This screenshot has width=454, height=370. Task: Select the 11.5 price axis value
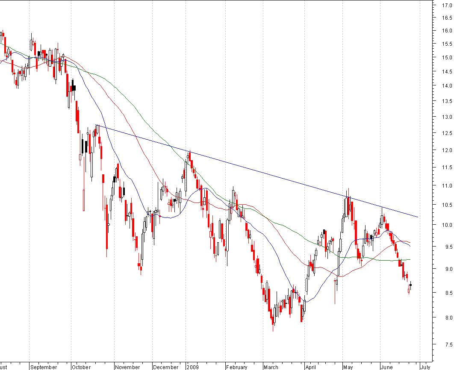coord(447,167)
